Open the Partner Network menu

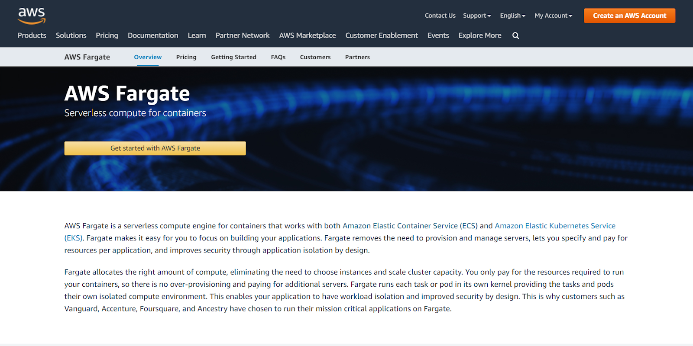coord(243,35)
